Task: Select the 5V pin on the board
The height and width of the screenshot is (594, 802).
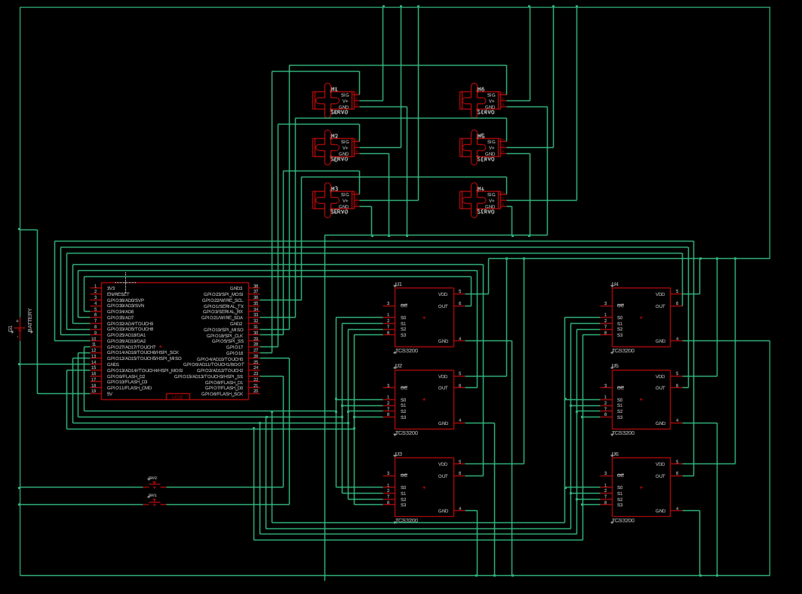Action: (109, 394)
